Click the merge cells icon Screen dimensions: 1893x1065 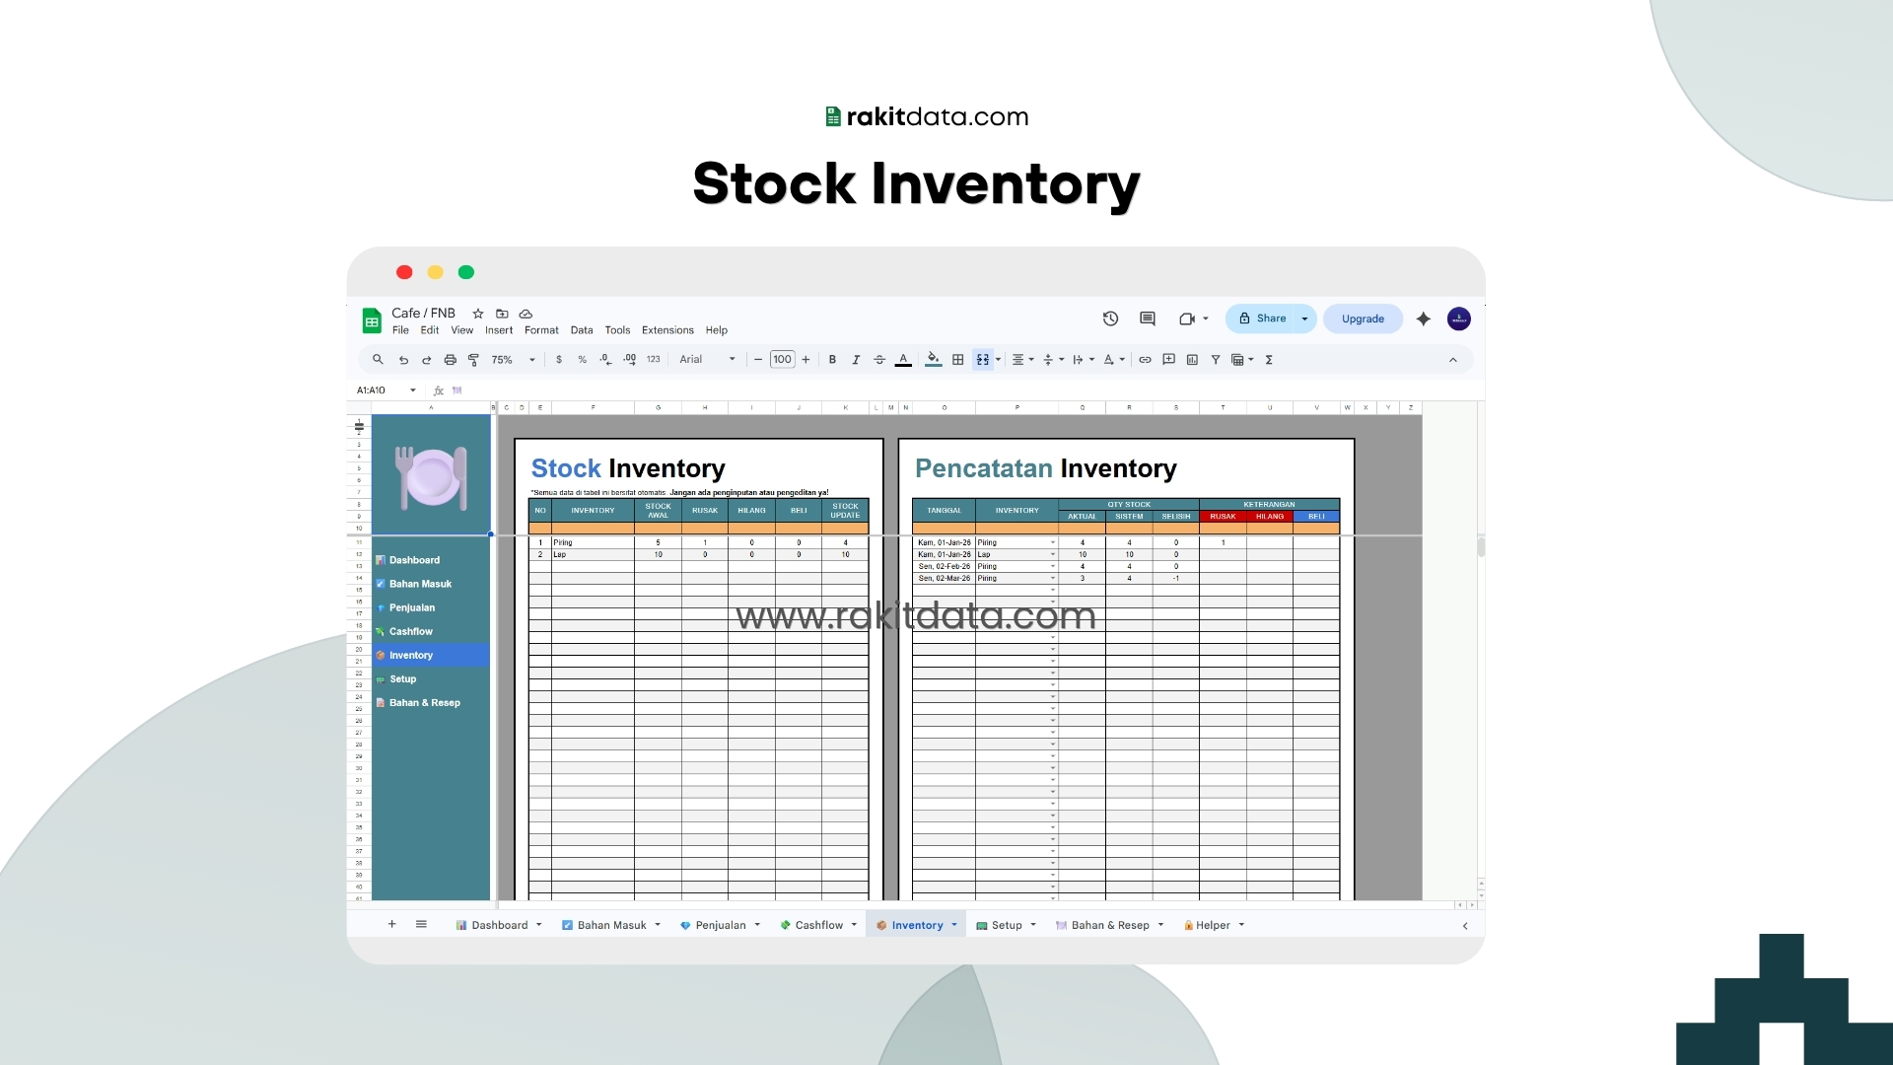point(982,360)
